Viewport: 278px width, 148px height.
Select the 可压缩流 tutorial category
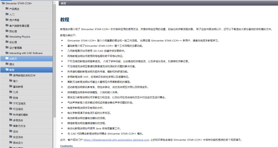pyautogui.click(x=18, y=109)
